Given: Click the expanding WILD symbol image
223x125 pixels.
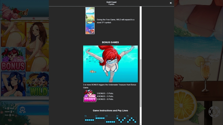Looking at the screenshot, I should click(90, 21).
